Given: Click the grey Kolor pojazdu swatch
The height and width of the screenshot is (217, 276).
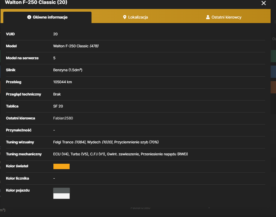Looking at the screenshot, I should (61, 191).
